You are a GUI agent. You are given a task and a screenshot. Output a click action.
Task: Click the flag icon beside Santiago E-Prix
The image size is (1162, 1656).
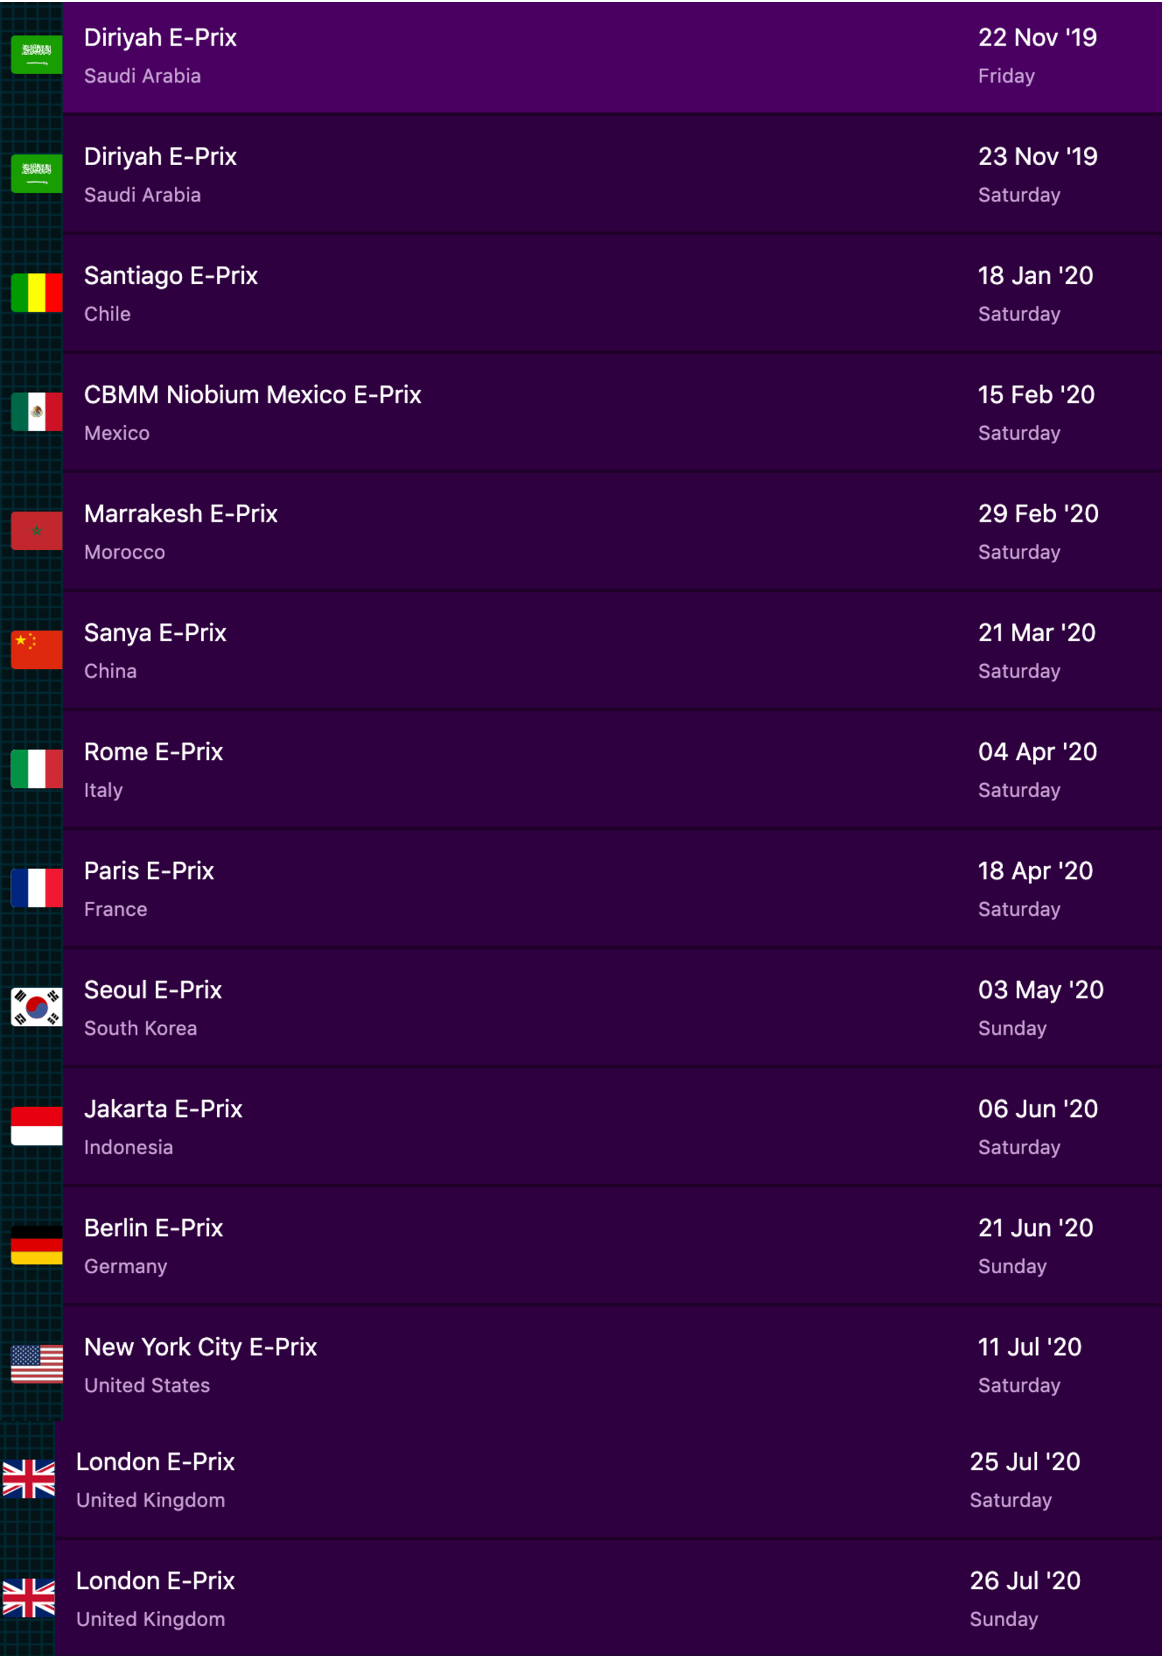pyautogui.click(x=36, y=292)
